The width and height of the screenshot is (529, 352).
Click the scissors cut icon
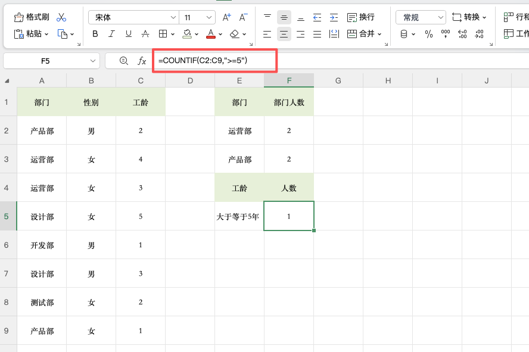coord(62,17)
